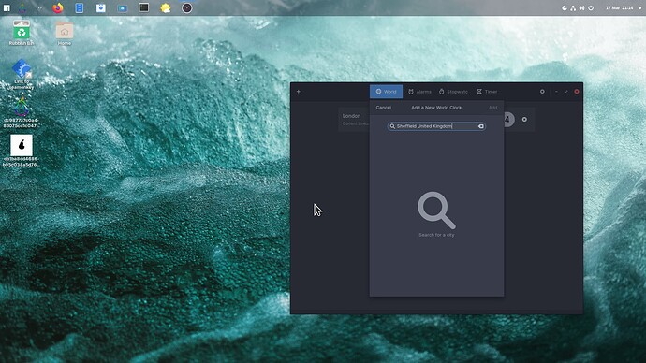This screenshot has height=363, width=646.
Task: Click the plus icon to add a clock
Action: pyautogui.click(x=299, y=92)
